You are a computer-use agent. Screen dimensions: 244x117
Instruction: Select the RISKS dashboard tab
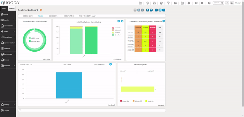(40, 16)
